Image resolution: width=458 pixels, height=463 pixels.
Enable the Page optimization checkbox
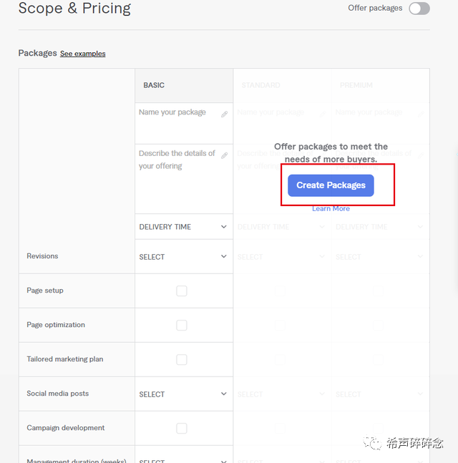[x=182, y=326]
